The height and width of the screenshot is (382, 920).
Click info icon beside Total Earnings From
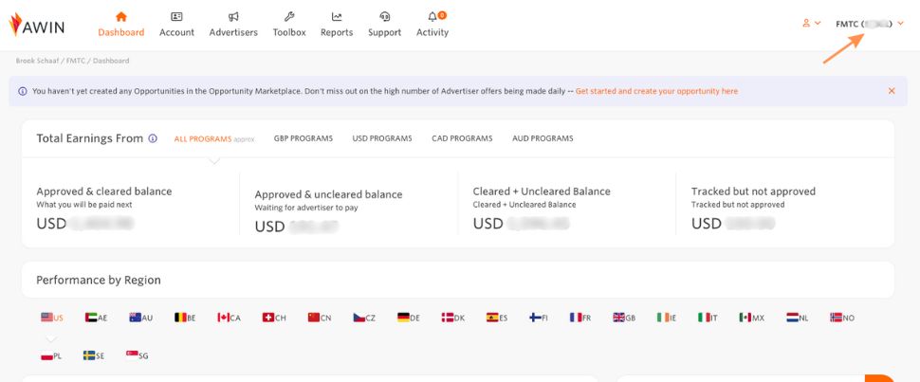pyautogui.click(x=153, y=138)
